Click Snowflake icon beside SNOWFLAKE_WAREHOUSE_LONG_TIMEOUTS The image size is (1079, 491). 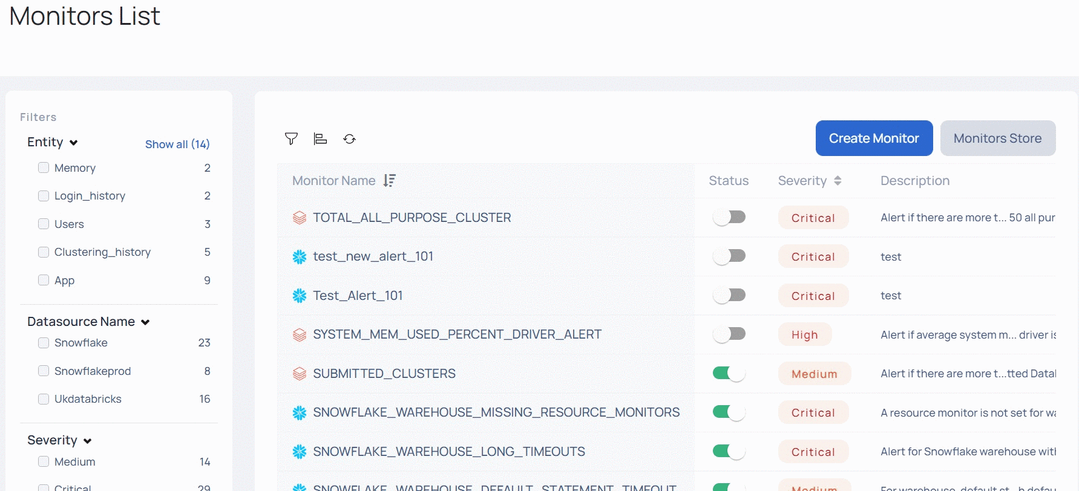[300, 452]
